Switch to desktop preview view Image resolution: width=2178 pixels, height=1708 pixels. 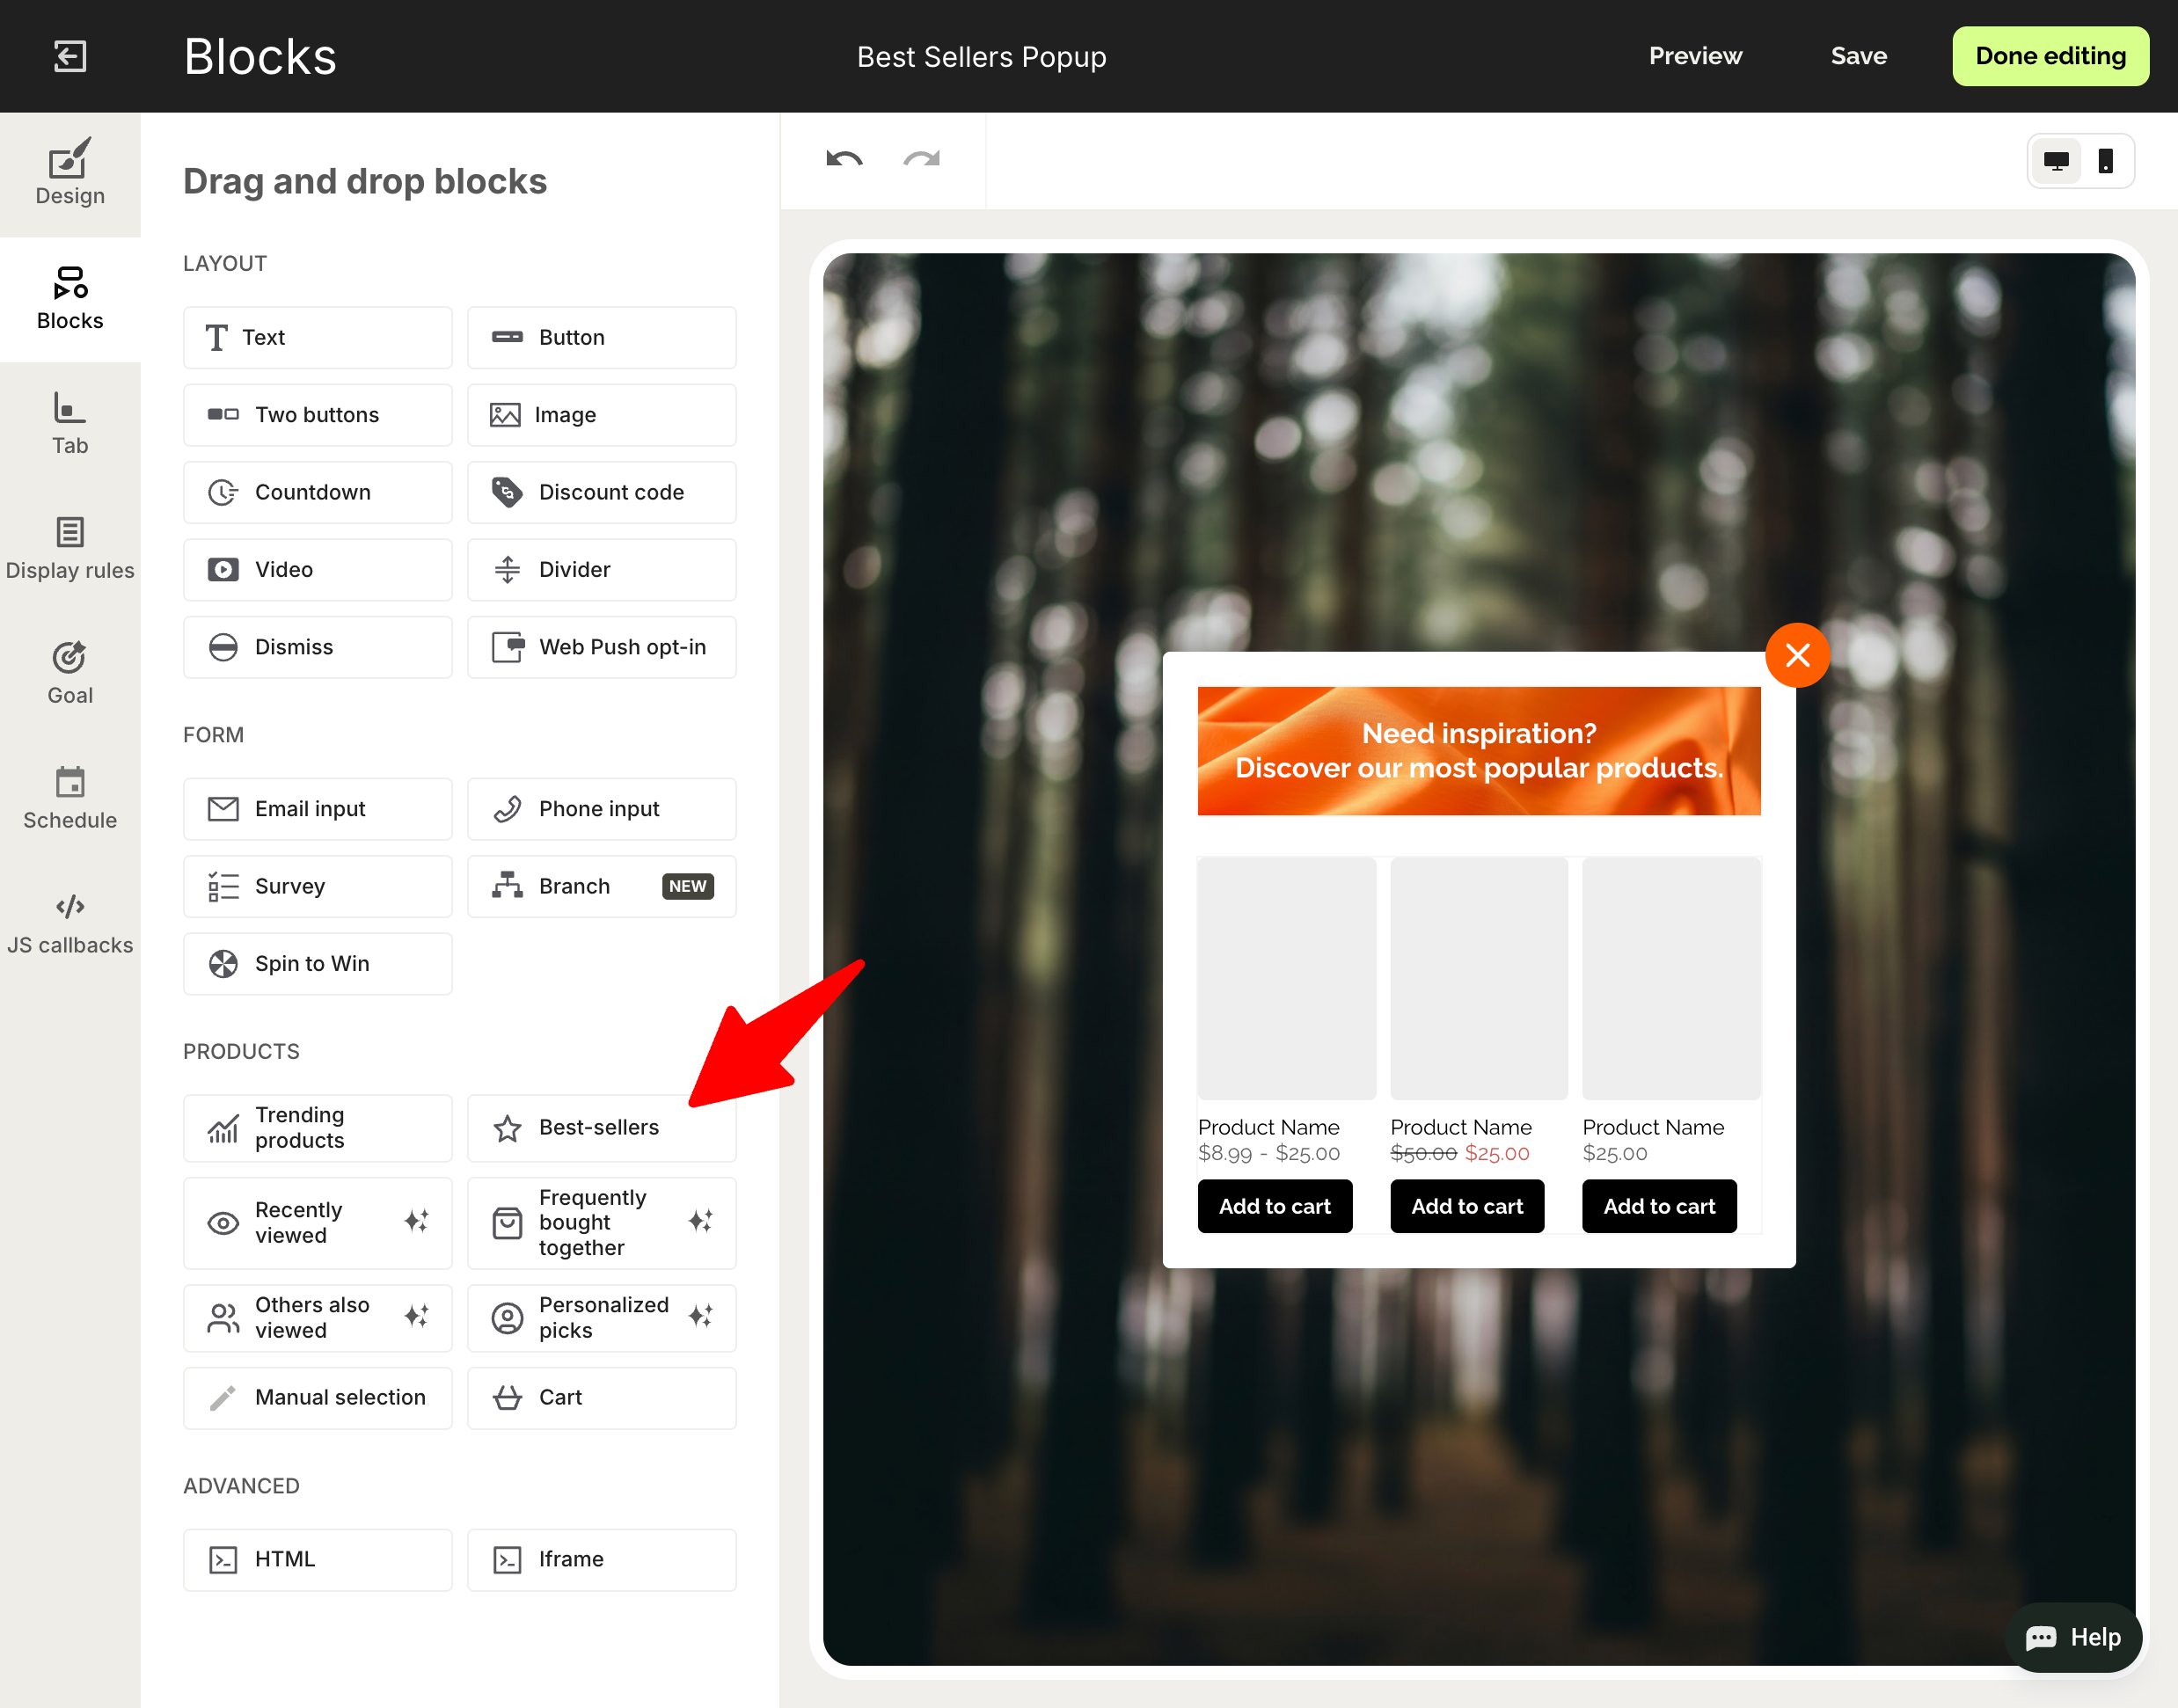click(x=2056, y=161)
